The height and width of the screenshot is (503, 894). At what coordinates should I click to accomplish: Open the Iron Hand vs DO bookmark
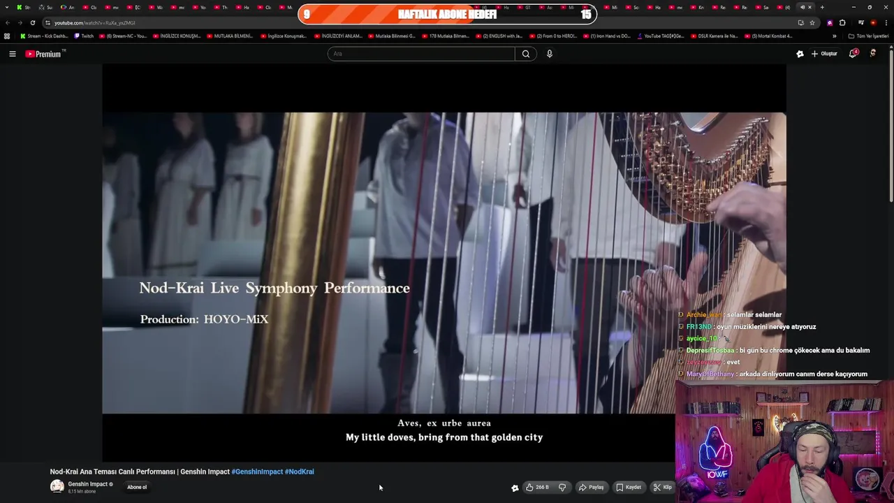[606, 36]
